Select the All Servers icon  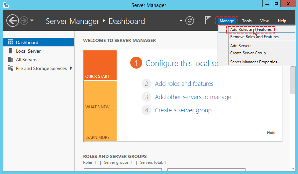click(11, 60)
